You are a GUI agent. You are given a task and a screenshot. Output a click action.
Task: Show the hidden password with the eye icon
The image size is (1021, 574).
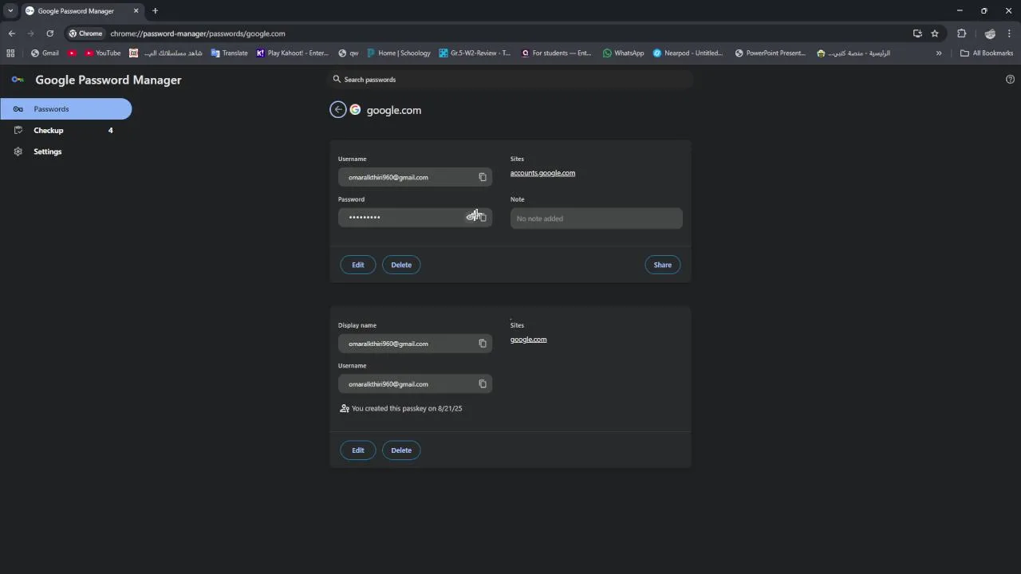coord(471,217)
